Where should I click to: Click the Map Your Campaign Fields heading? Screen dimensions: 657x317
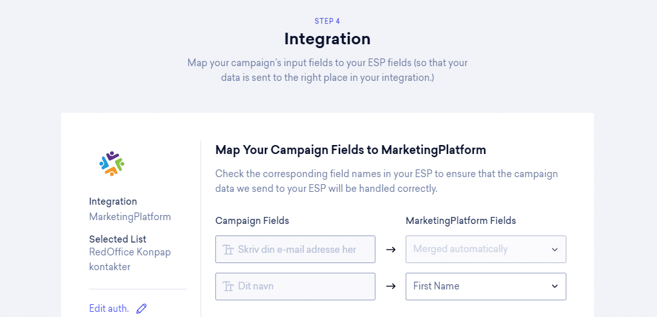point(351,150)
